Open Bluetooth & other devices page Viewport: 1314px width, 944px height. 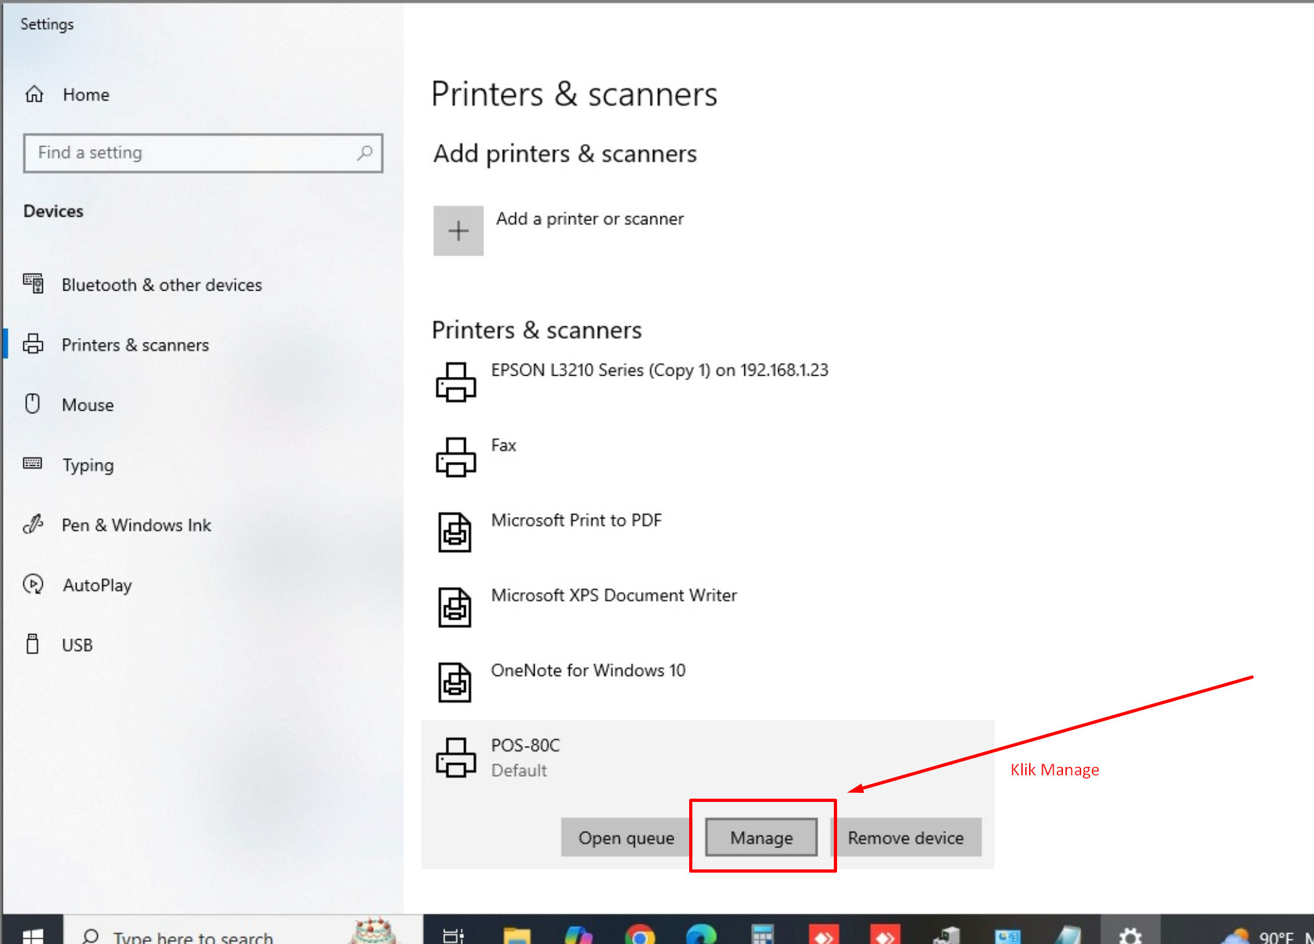coord(162,285)
